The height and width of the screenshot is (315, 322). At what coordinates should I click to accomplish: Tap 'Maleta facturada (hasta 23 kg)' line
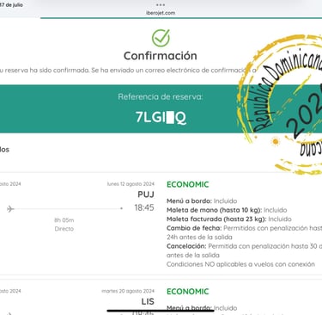tap(229, 219)
